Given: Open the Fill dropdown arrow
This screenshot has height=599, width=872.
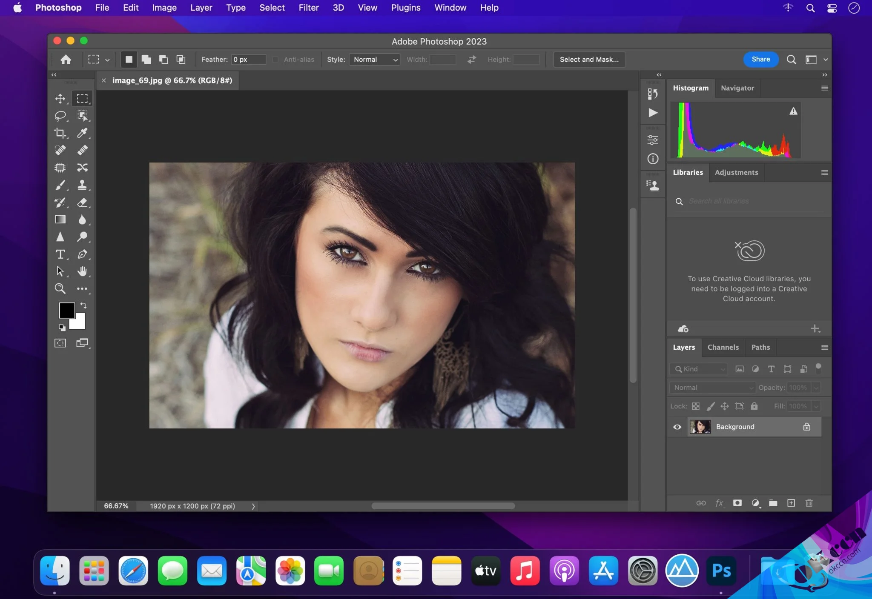Looking at the screenshot, I should (816, 406).
